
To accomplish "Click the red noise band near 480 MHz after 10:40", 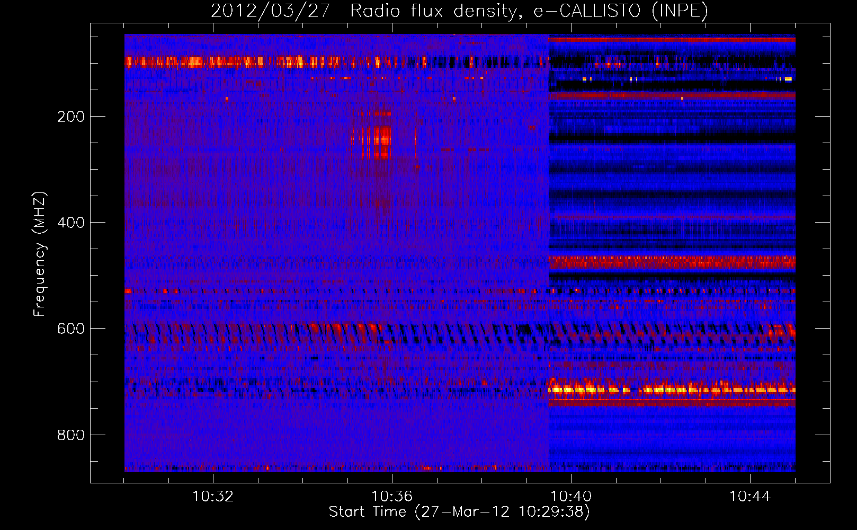I will [x=672, y=262].
